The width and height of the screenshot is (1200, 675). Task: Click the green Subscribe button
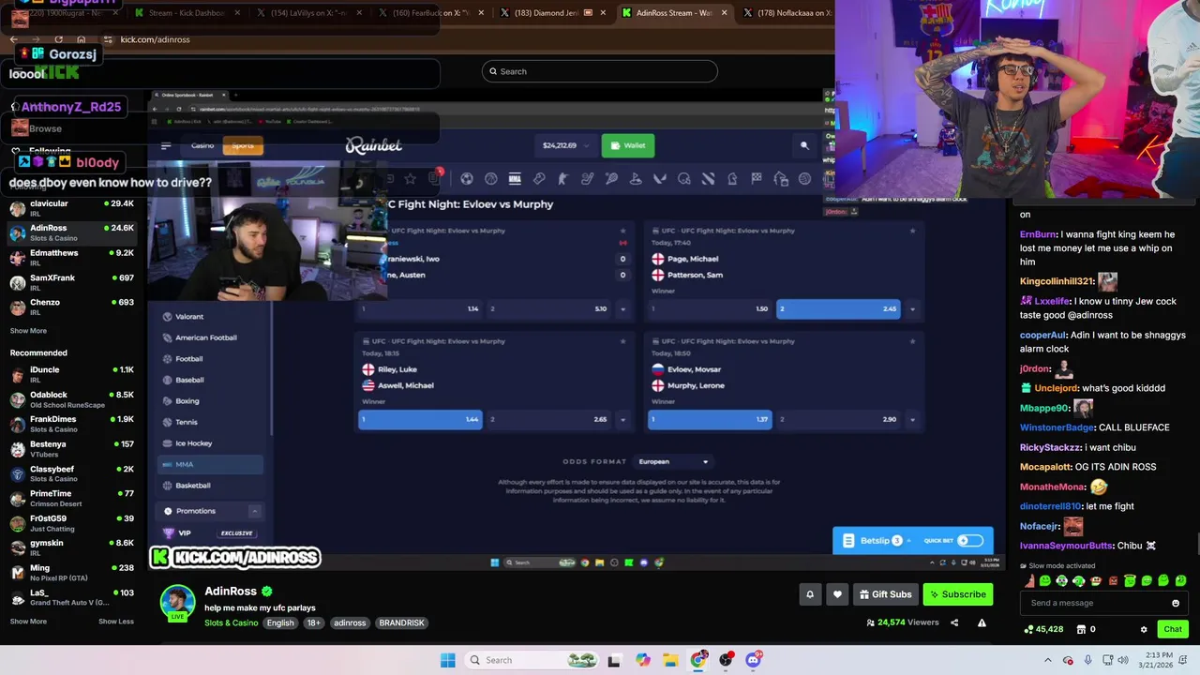[957, 594]
